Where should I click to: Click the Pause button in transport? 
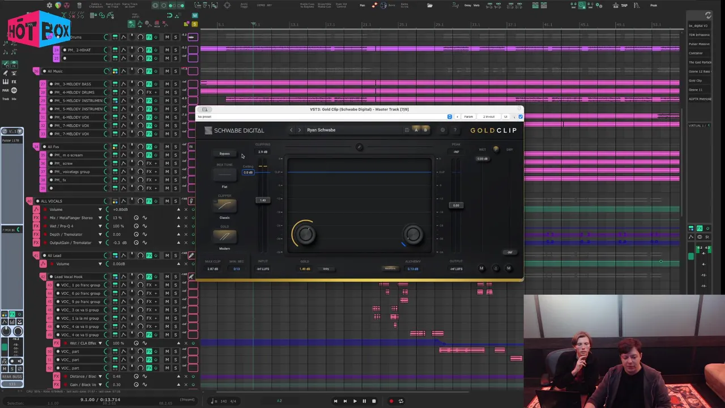tap(364, 401)
